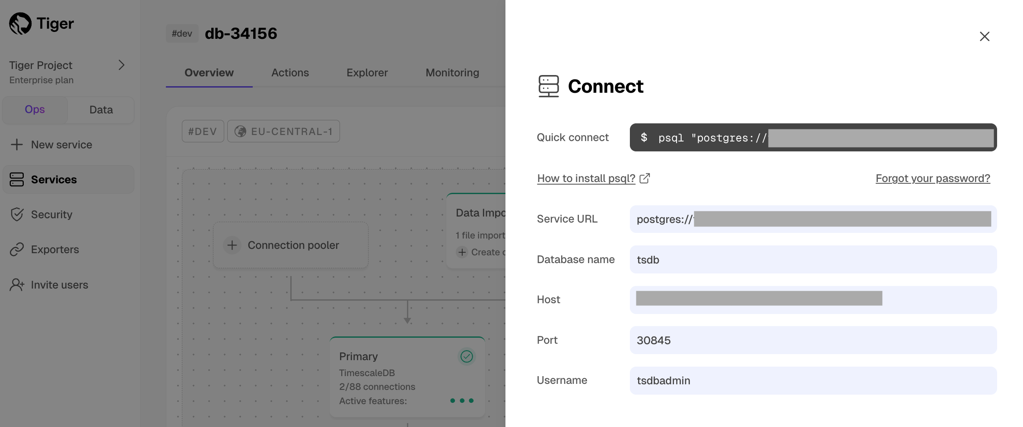Click the external-link icon beside How to install psql
This screenshot has width=1023, height=427.
click(x=645, y=178)
